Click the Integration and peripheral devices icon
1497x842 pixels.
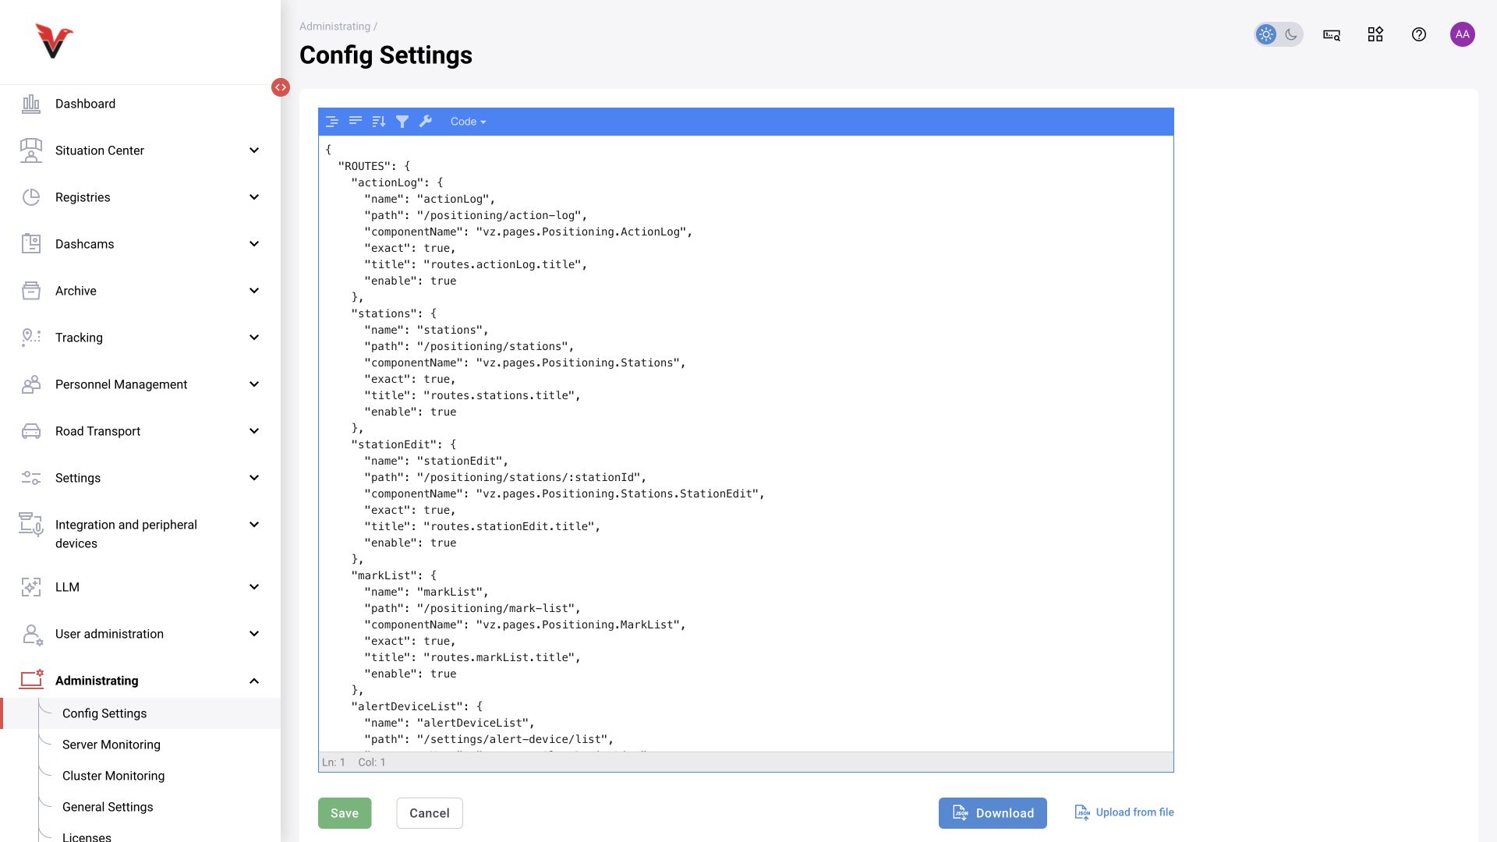[31, 525]
